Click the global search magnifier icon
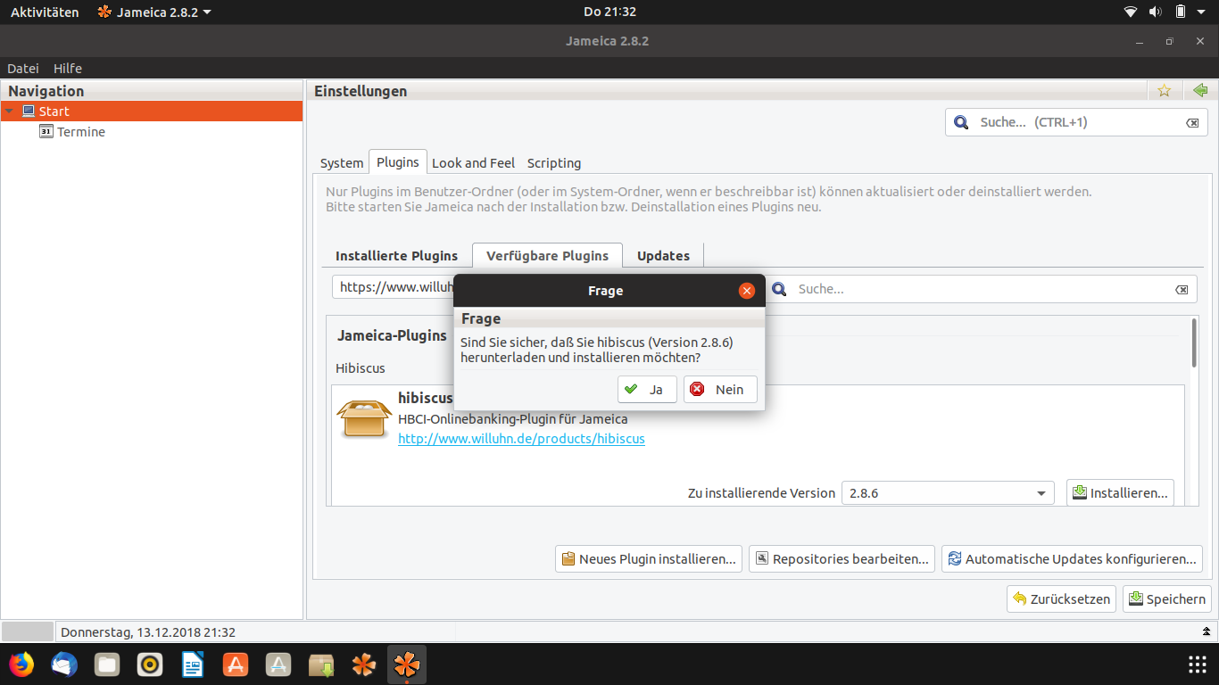Image resolution: width=1219 pixels, height=685 pixels. tap(961, 122)
